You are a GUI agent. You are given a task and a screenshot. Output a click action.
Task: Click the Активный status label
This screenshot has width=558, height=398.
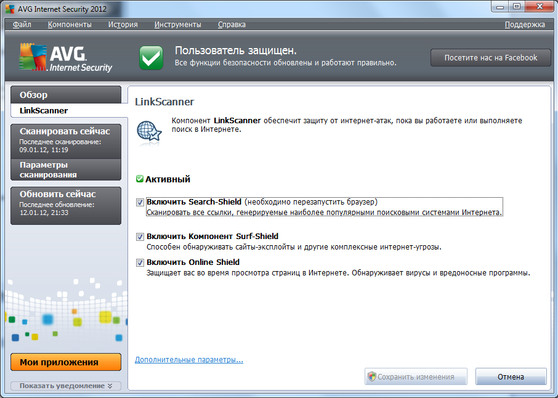tap(168, 179)
